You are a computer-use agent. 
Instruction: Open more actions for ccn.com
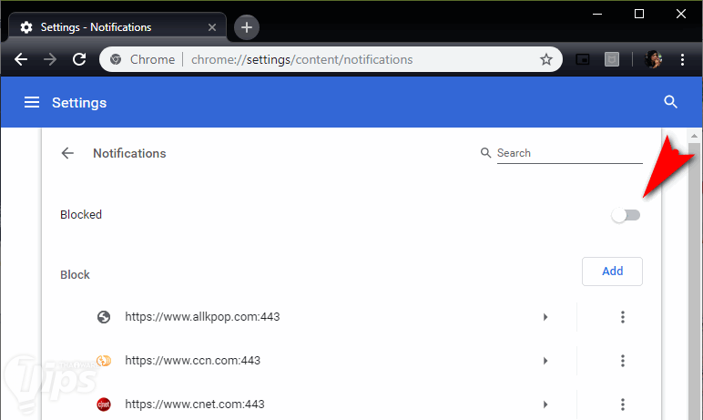[622, 360]
